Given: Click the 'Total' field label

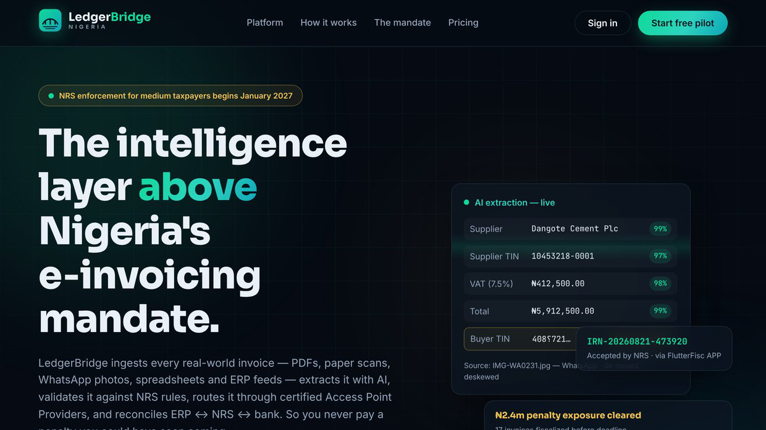Looking at the screenshot, I should pos(479,312).
